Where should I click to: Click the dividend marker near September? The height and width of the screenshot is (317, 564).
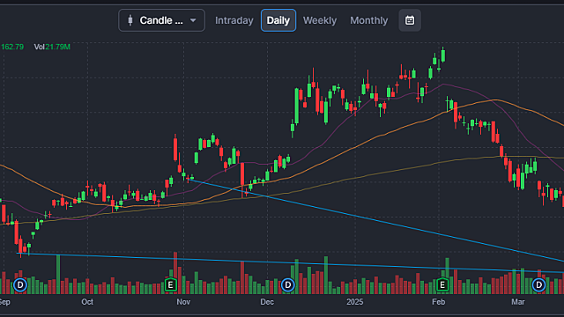(x=20, y=285)
